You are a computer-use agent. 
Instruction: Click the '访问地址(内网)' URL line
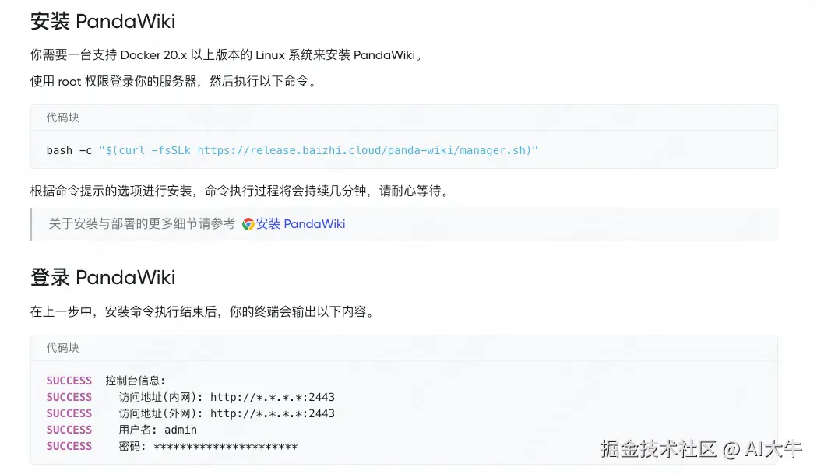tap(227, 397)
